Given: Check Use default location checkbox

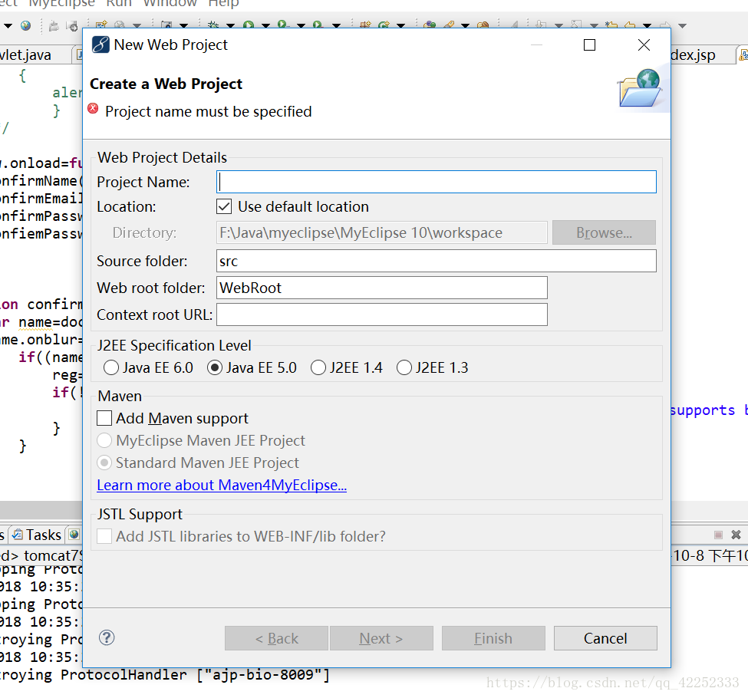Looking at the screenshot, I should [224, 206].
